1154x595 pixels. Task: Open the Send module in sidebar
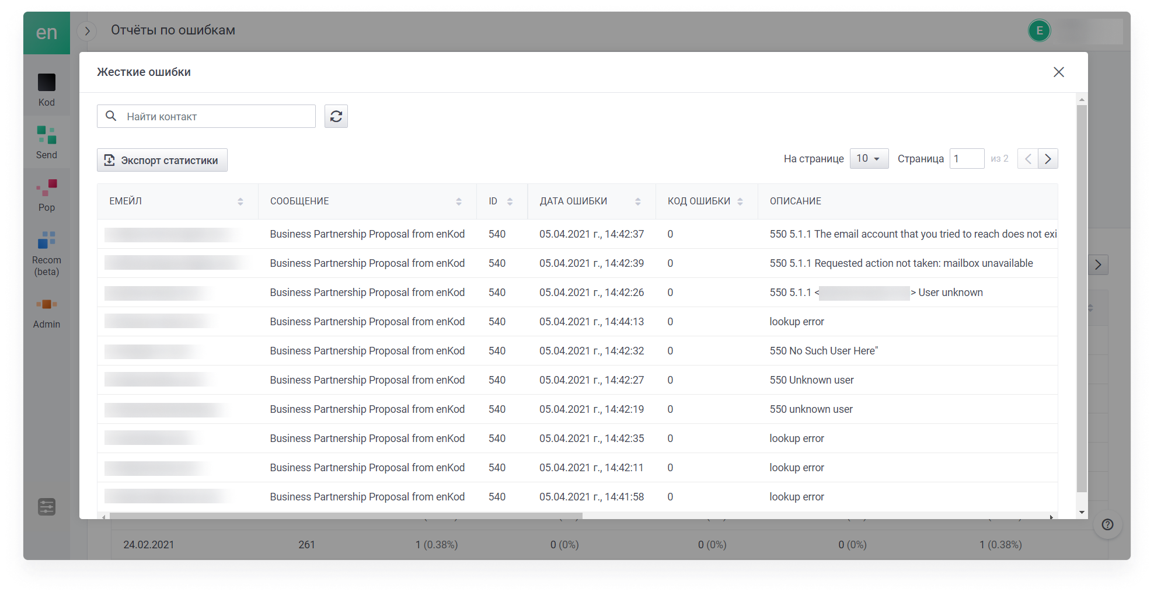tap(47, 142)
